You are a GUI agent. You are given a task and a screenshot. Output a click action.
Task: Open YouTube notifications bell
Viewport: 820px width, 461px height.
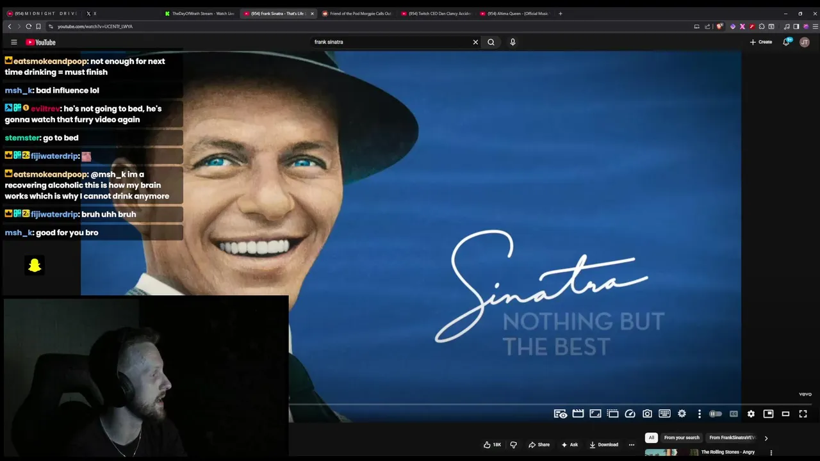(x=786, y=42)
